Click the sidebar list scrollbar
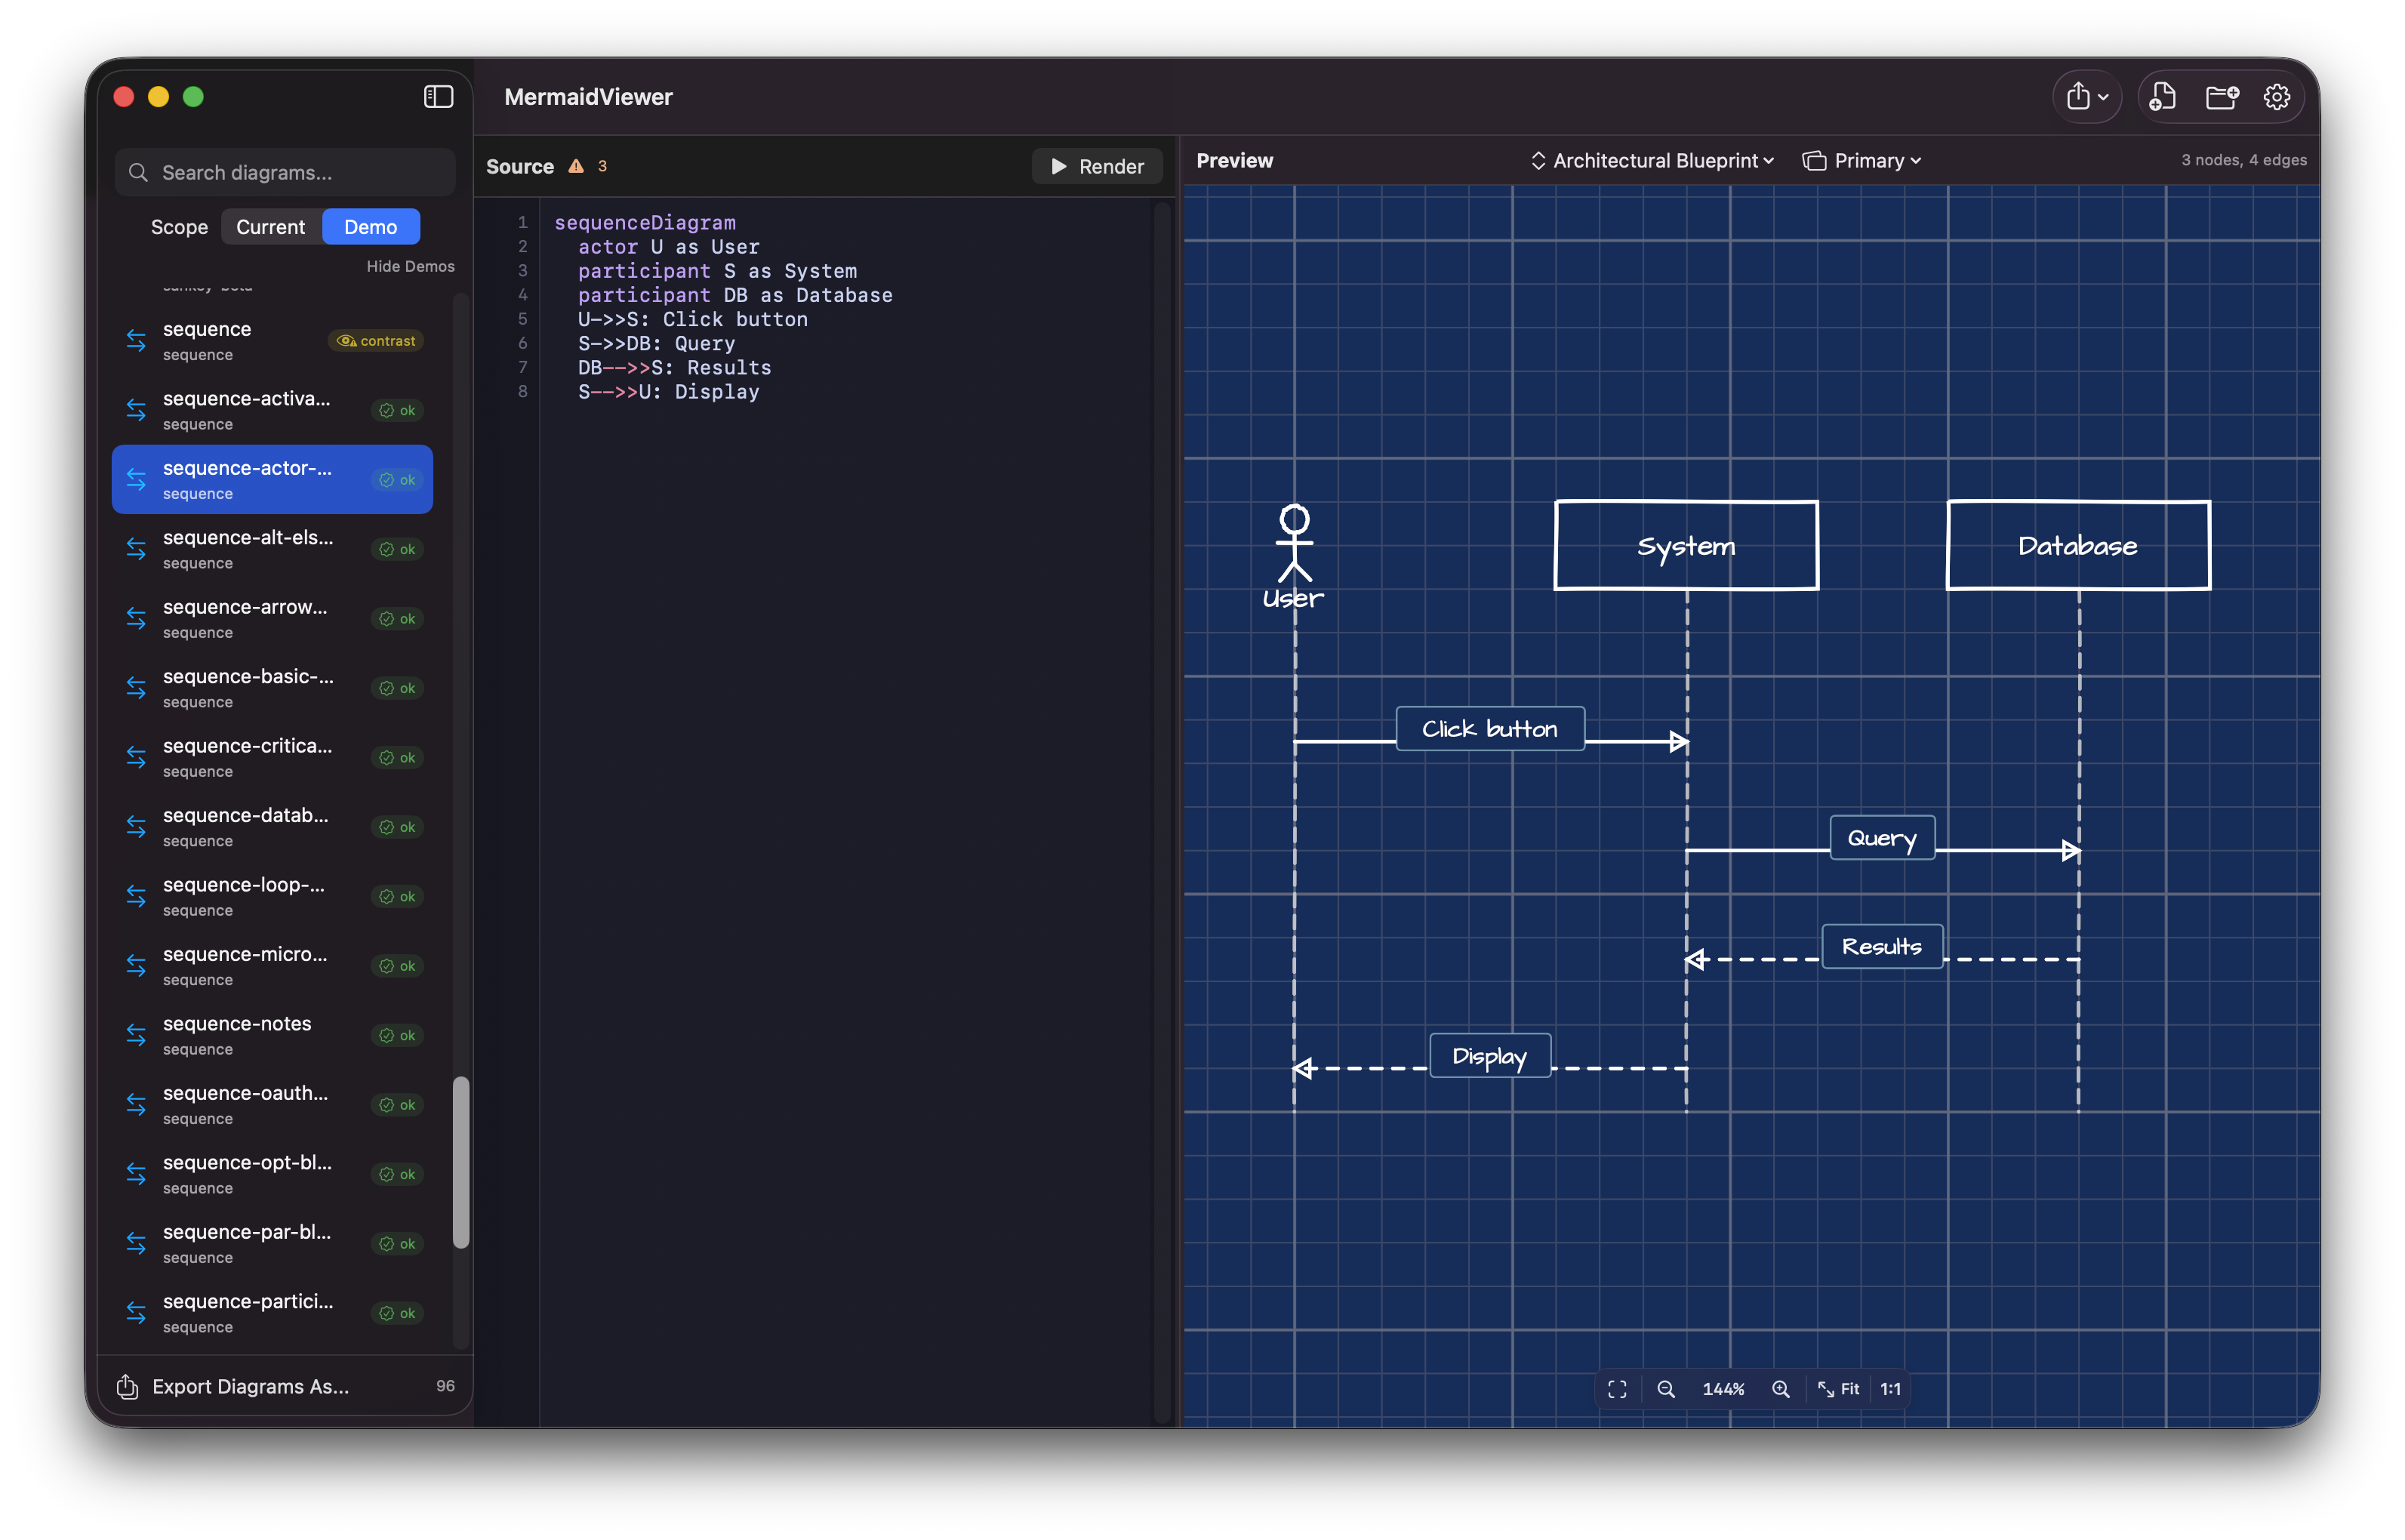This screenshot has height=1540, width=2405. (461, 1162)
